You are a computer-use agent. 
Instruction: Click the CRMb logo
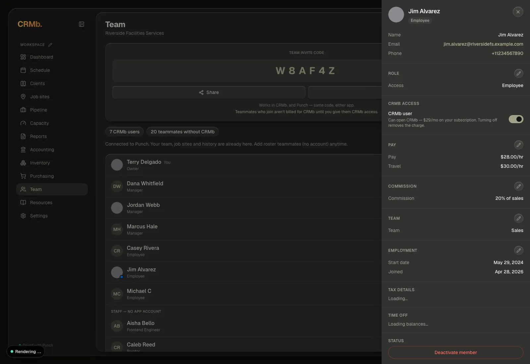[x=30, y=24]
